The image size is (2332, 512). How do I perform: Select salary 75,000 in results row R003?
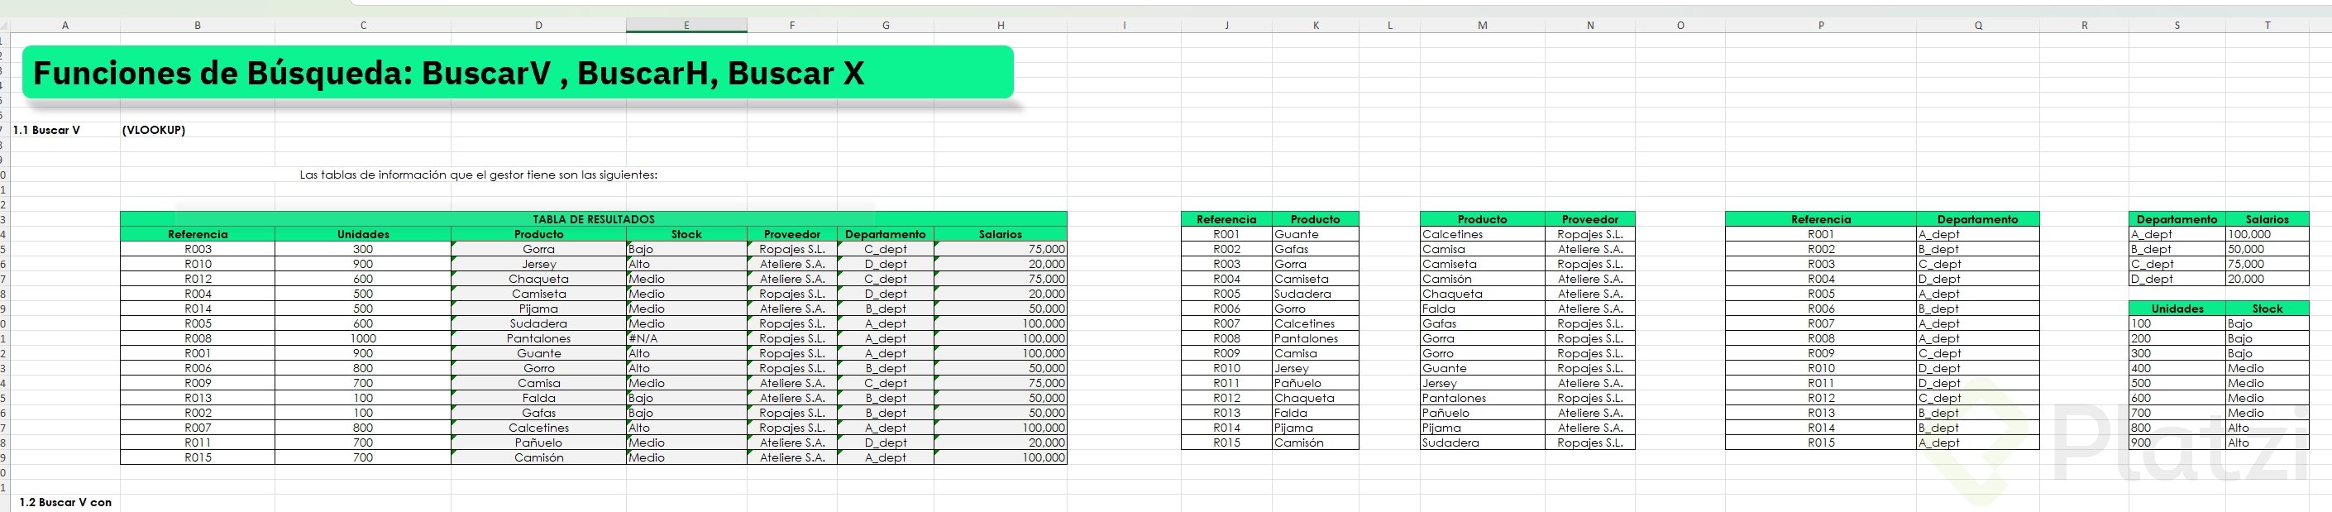tap(1001, 249)
